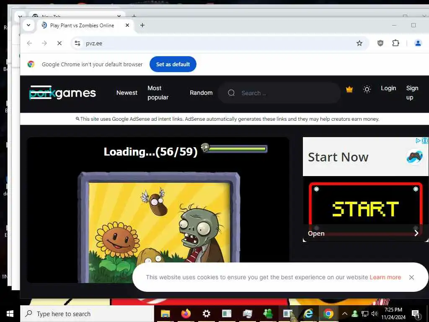Show hidden system tray icons
429x322 pixels.
point(345,314)
